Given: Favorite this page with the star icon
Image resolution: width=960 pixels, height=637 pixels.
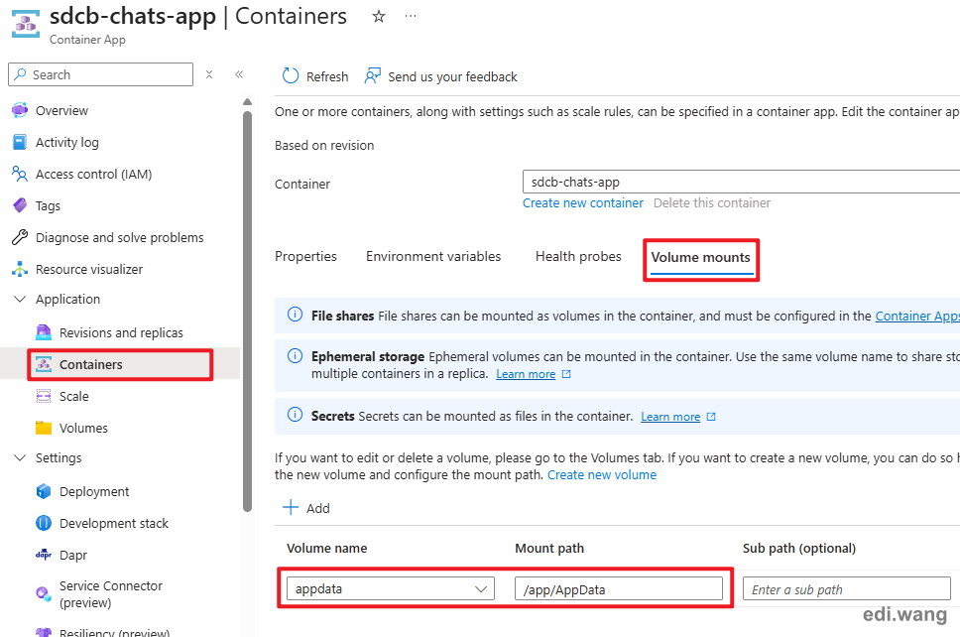Looking at the screenshot, I should point(379,17).
